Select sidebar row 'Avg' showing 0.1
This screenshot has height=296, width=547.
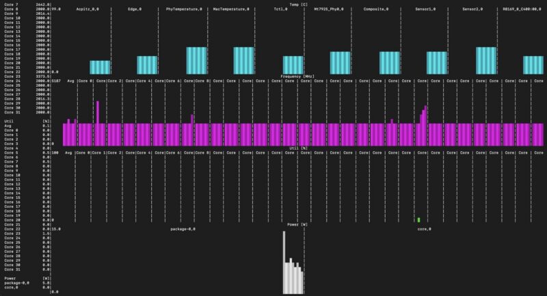click(x=27, y=126)
